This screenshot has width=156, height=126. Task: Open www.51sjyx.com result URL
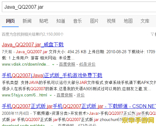(24, 95)
